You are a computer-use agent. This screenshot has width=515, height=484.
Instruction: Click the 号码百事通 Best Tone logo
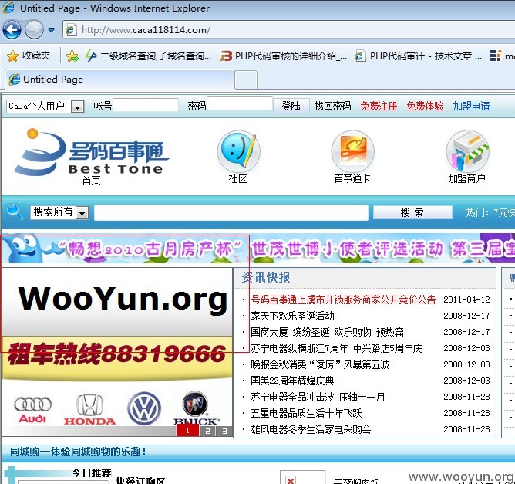(91, 152)
